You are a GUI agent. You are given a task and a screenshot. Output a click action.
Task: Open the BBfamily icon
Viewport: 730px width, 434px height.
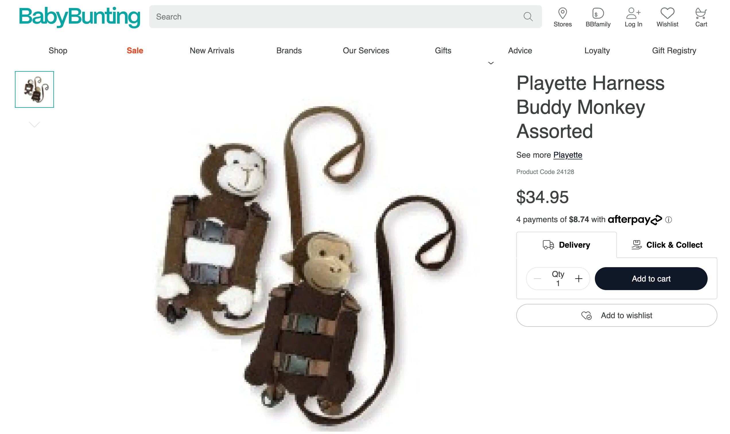[x=598, y=13]
